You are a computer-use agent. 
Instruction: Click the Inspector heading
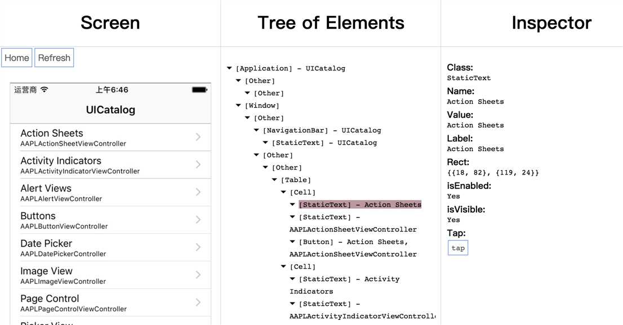[x=551, y=23]
